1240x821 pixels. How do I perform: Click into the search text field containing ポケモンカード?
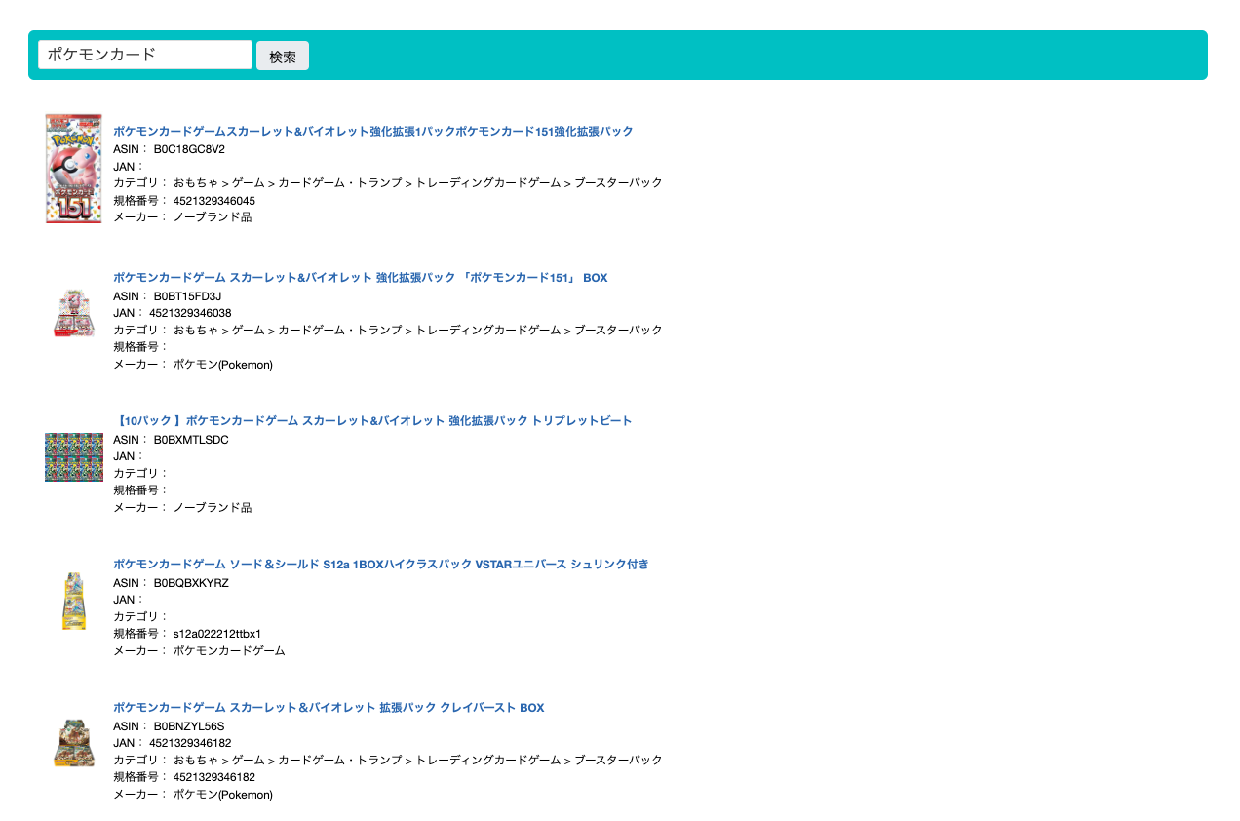pos(144,55)
